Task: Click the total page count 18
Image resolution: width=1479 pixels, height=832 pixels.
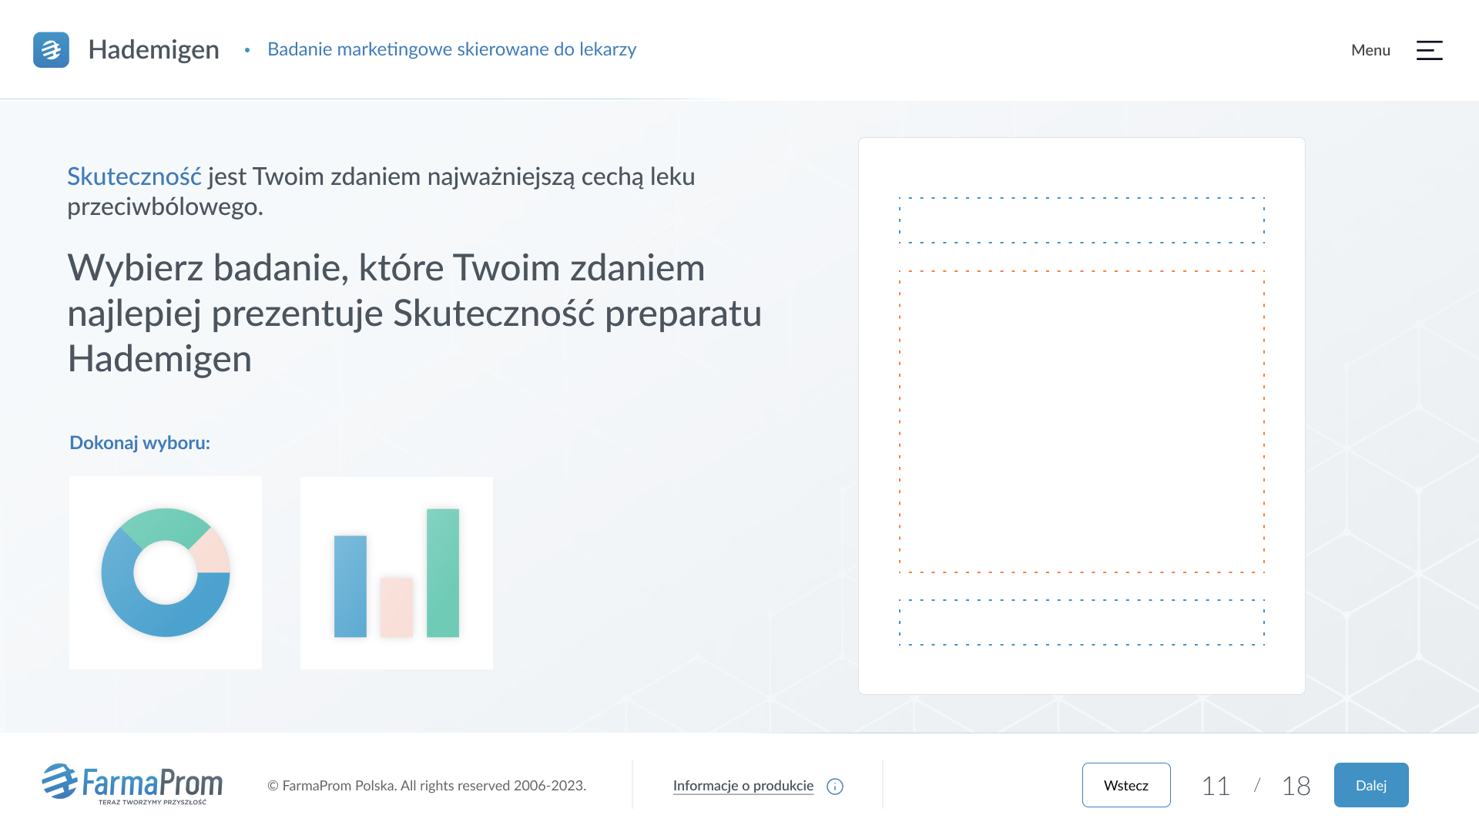Action: (x=1296, y=786)
